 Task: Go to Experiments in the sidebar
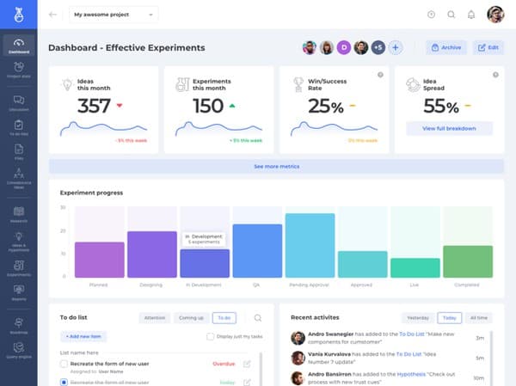point(18,267)
